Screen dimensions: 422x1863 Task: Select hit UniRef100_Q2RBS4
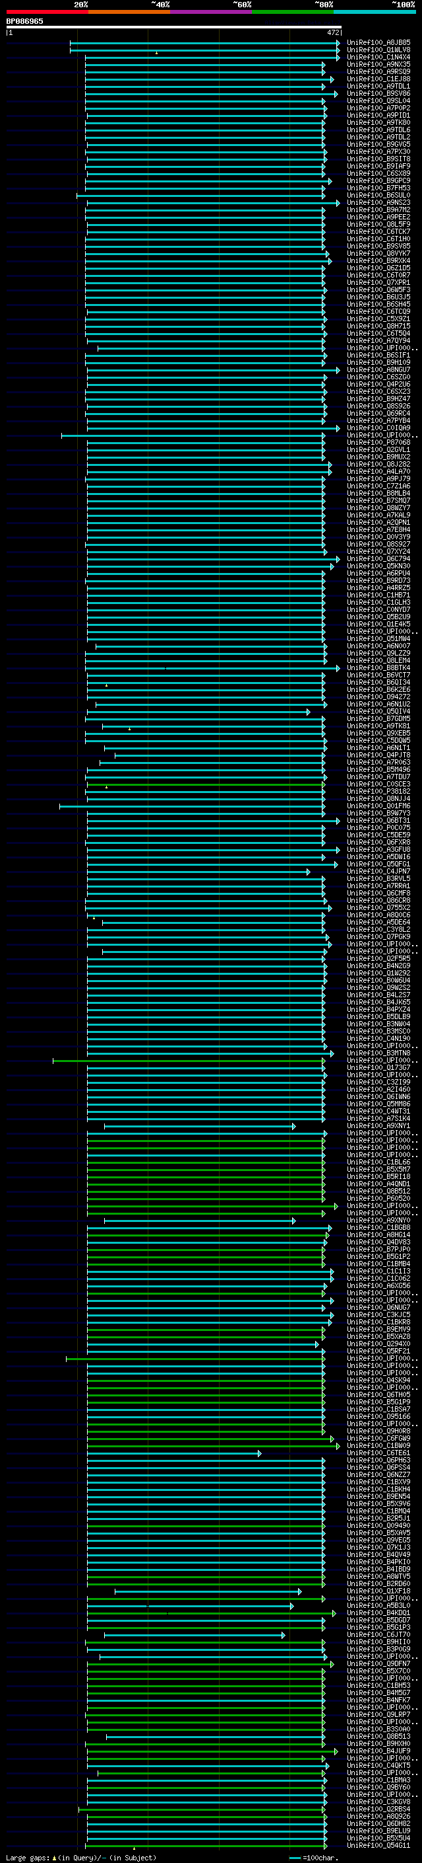[x=378, y=1809]
